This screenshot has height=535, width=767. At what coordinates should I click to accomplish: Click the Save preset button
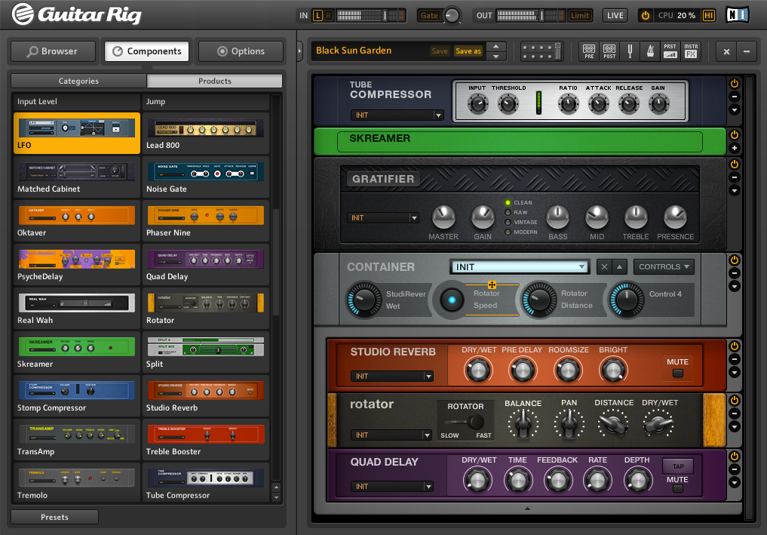tap(439, 51)
